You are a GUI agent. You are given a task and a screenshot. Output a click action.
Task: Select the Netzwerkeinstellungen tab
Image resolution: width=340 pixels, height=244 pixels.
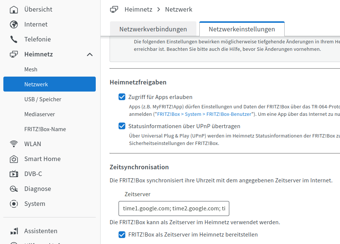pyautogui.click(x=242, y=29)
